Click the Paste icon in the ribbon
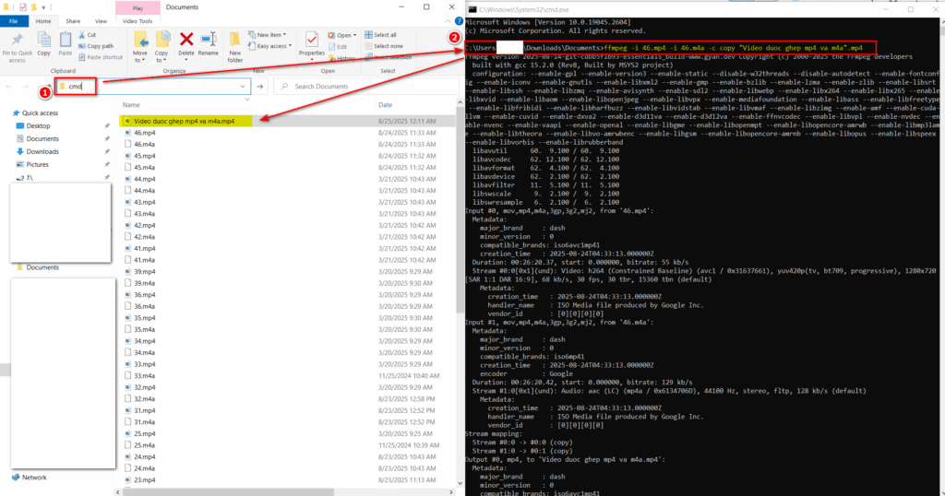 (66, 41)
